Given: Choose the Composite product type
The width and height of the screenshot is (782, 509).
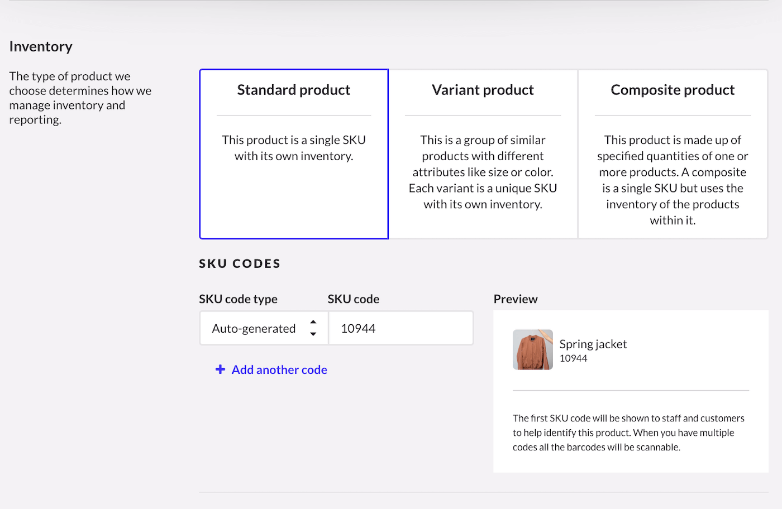Looking at the screenshot, I should pos(673,154).
